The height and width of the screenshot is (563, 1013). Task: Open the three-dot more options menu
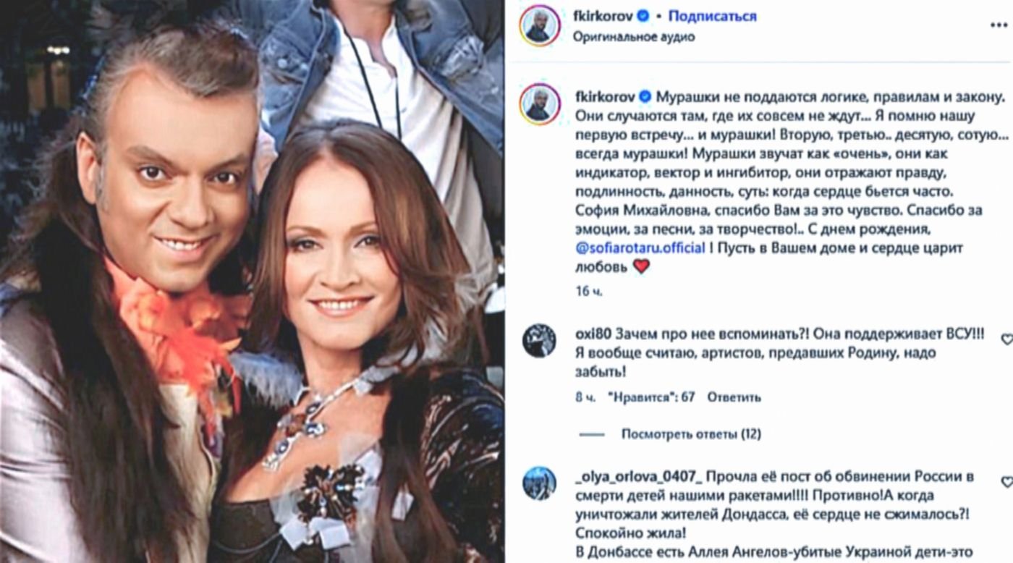pyautogui.click(x=999, y=25)
